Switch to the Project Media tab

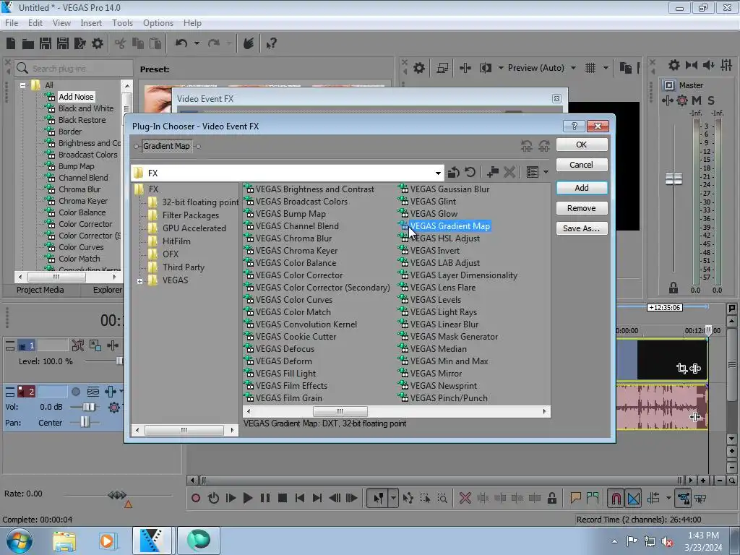(40, 290)
